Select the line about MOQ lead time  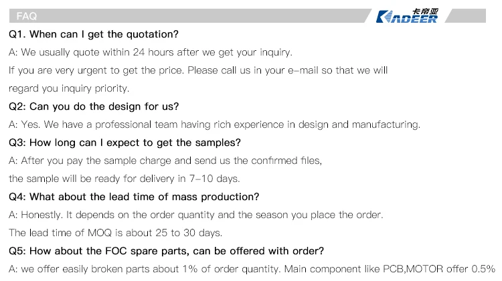115,233
